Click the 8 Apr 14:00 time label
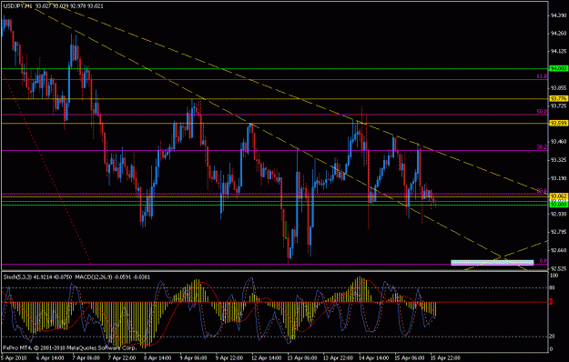Image resolution: width=569 pixels, height=362 pixels. coord(157,358)
